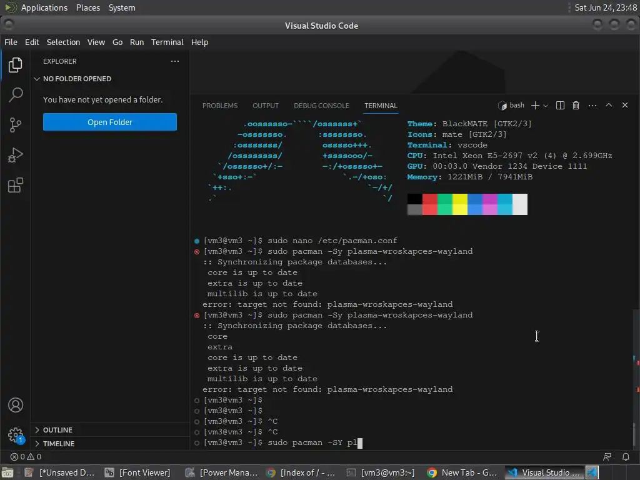Image resolution: width=640 pixels, height=480 pixels.
Task: Click the clock showing Sat Jun 24
Action: (x=605, y=7)
